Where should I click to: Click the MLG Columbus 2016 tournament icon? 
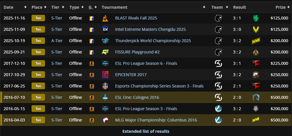(x=105, y=120)
